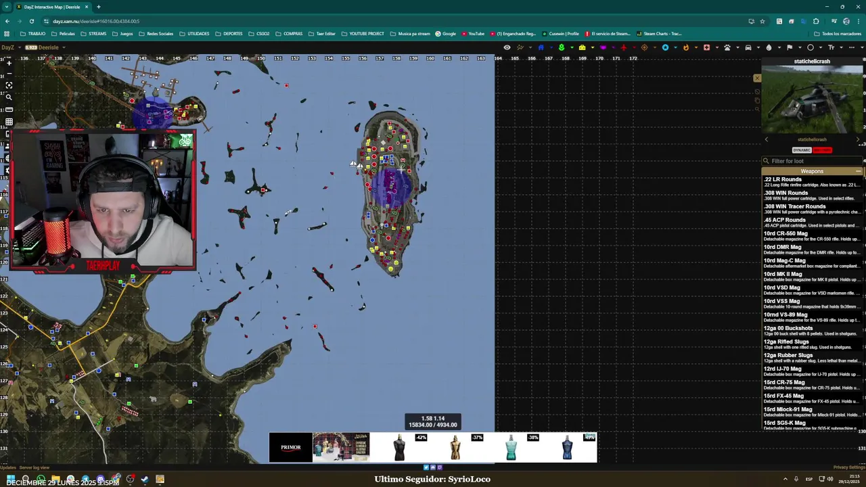Open dropdown arrow next to car icon
The width and height of the screenshot is (866, 487).
click(x=758, y=47)
